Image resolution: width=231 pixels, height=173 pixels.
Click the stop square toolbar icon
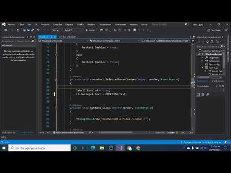coord(135,30)
